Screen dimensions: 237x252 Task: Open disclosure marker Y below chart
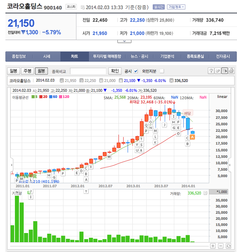point(86,191)
